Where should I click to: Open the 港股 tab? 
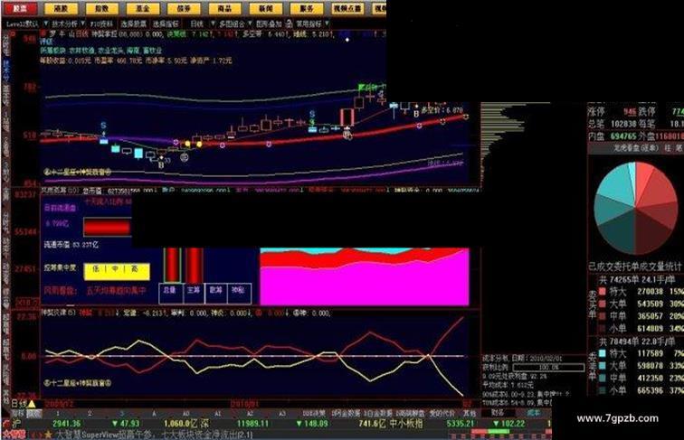click(x=61, y=8)
